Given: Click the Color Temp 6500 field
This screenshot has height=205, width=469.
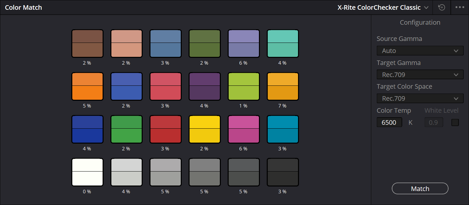Looking at the screenshot, I should coord(389,122).
